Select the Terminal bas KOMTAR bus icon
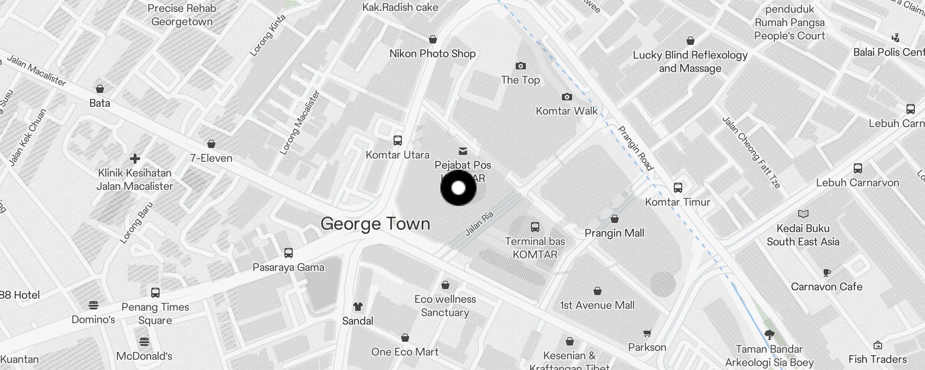This screenshot has width=925, height=370. (535, 227)
